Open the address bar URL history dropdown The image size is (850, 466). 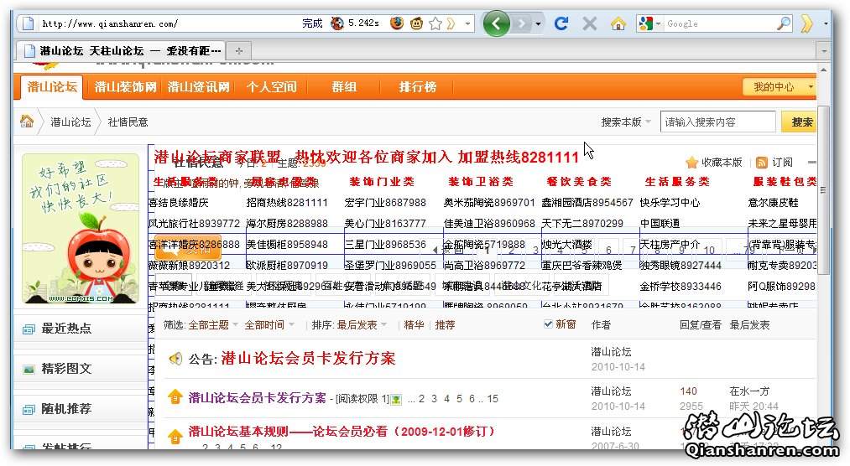467,23
